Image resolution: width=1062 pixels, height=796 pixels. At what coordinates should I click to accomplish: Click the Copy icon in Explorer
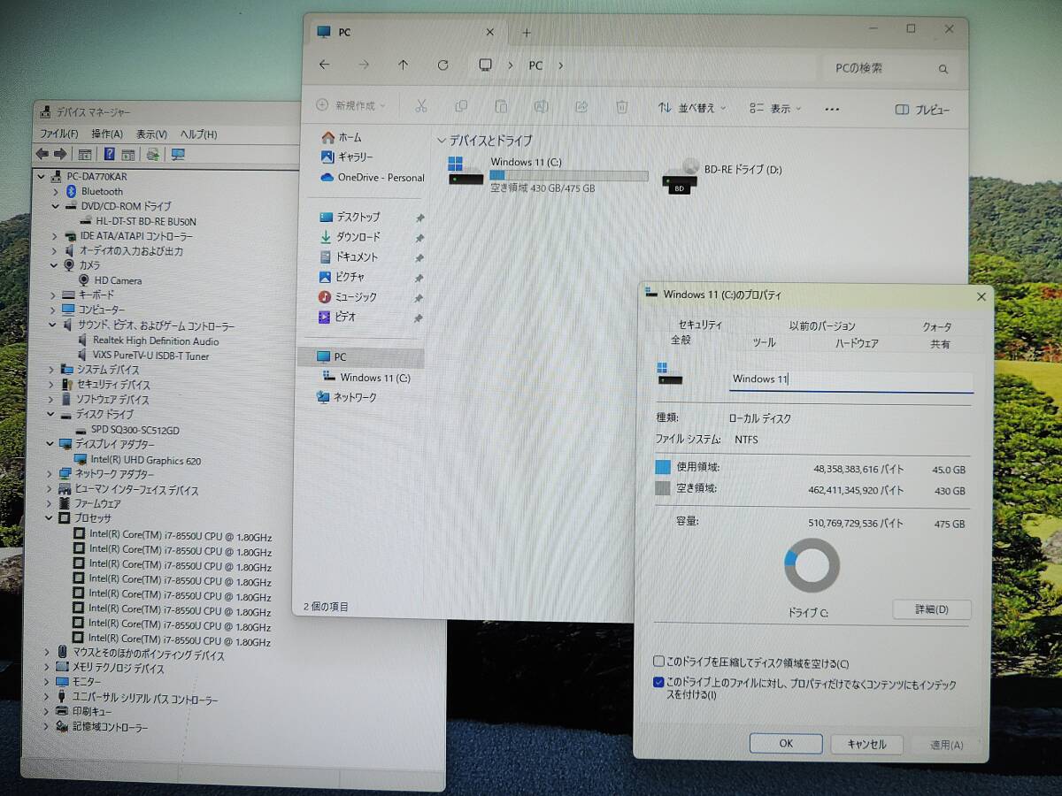tap(461, 106)
